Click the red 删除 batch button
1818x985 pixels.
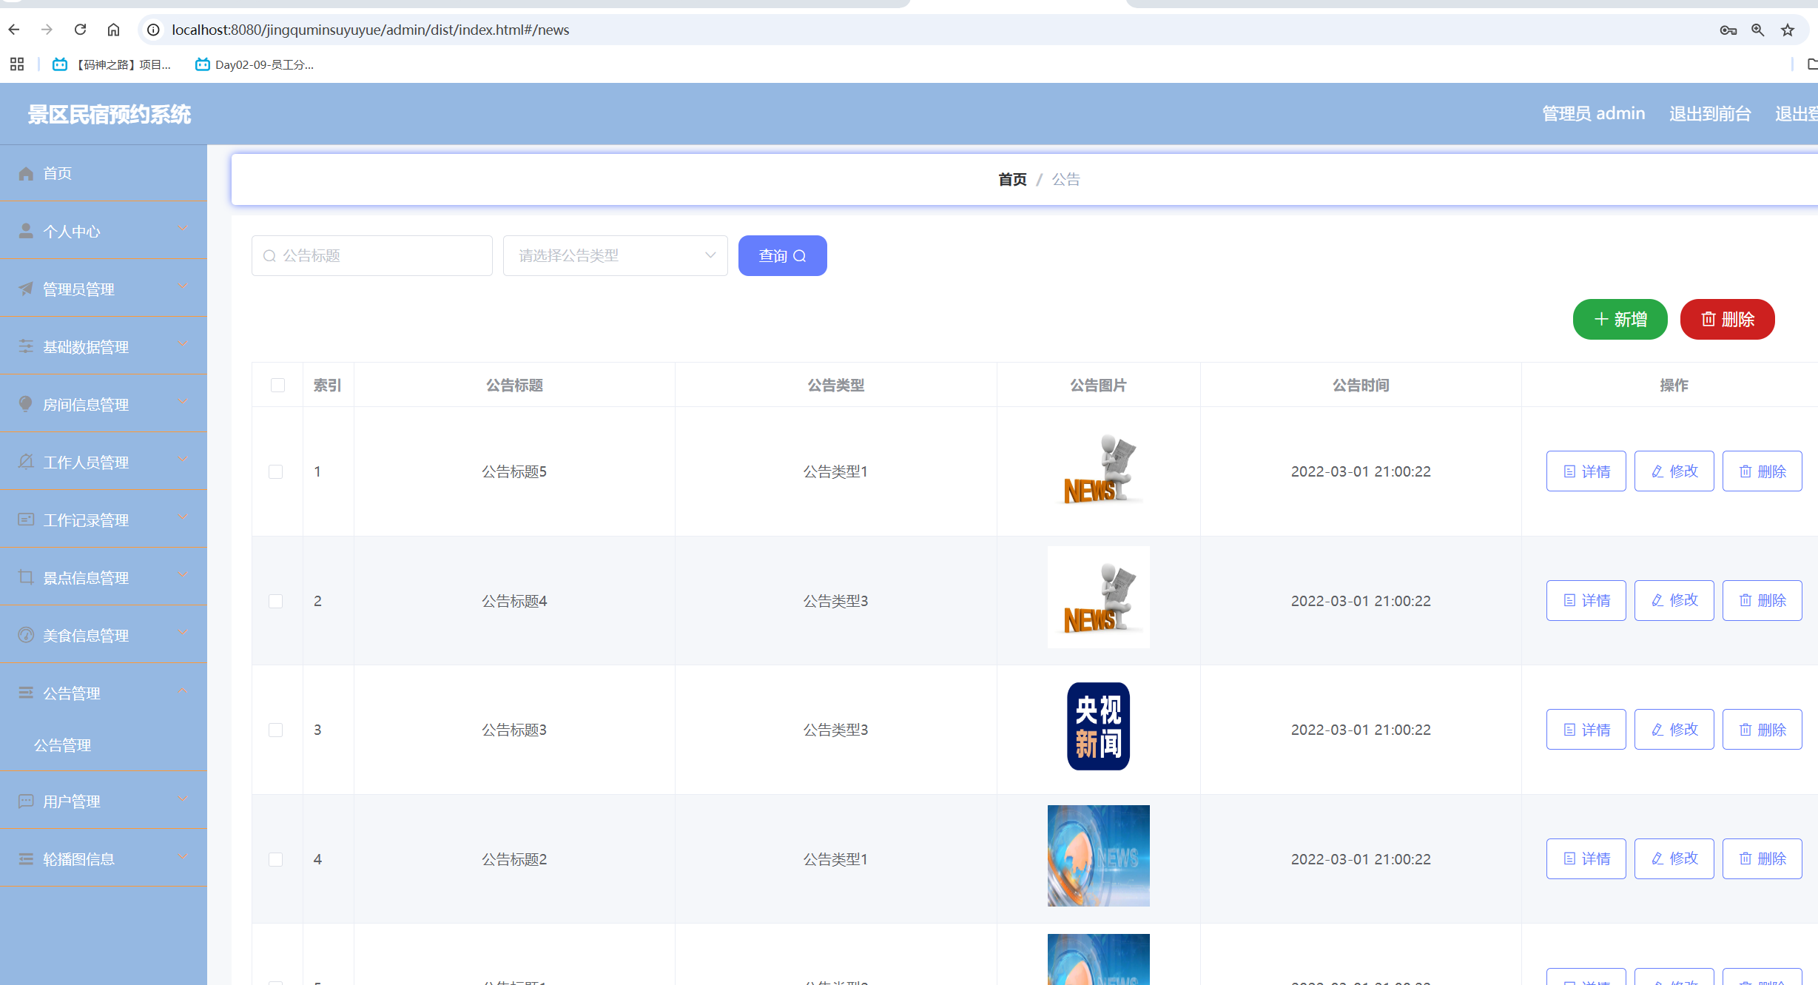coord(1728,319)
